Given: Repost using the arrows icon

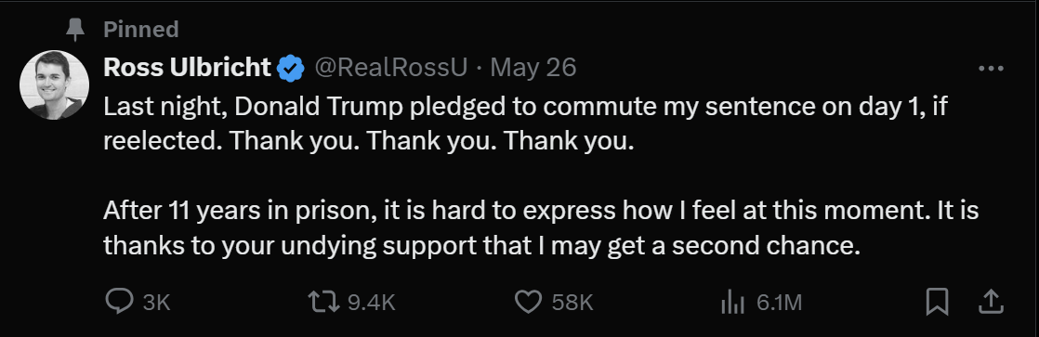Looking at the screenshot, I should [325, 303].
